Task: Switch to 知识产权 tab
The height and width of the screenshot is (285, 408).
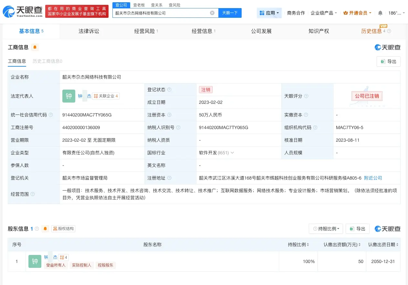Action: tap(319, 31)
